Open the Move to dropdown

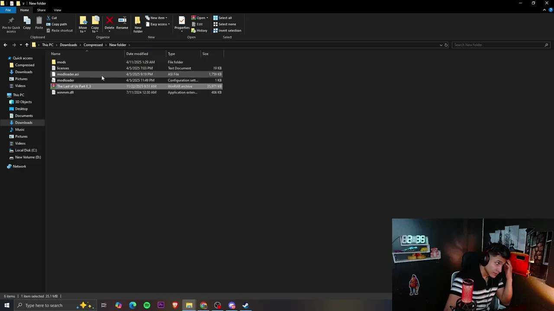83,29
